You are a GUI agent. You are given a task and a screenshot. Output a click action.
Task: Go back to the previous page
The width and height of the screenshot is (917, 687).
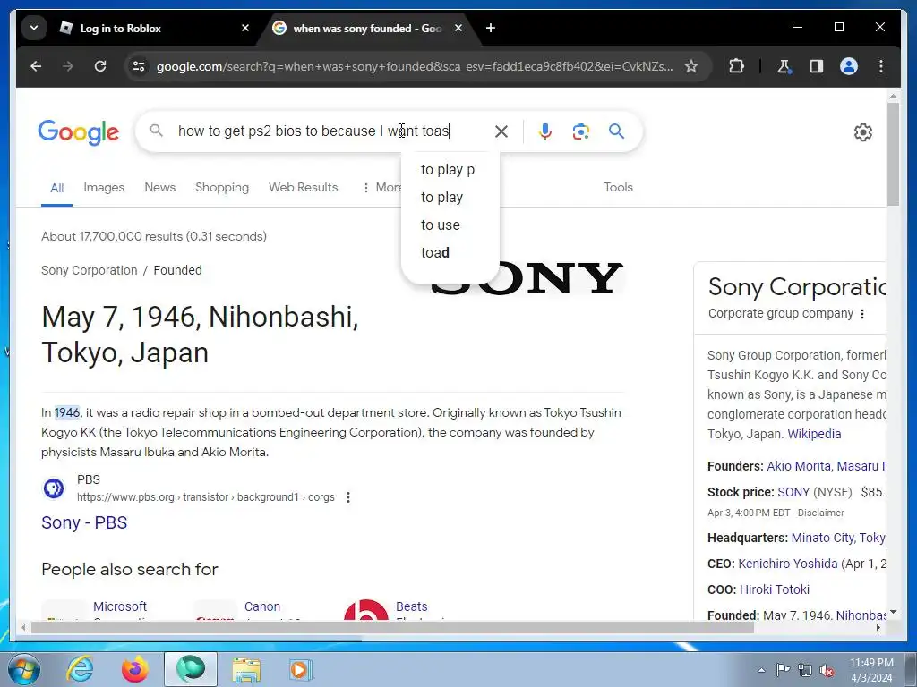tap(36, 66)
